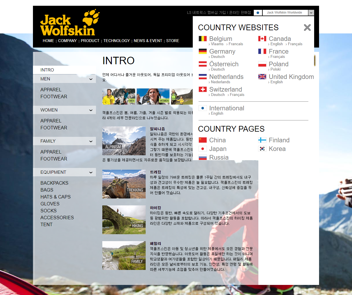Open SOCKS in Equipment
This screenshot has height=295, width=352.
(x=49, y=211)
